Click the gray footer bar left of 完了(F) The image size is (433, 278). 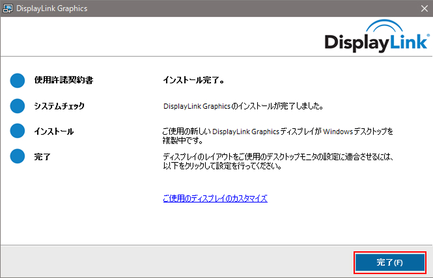[x=176, y=262]
